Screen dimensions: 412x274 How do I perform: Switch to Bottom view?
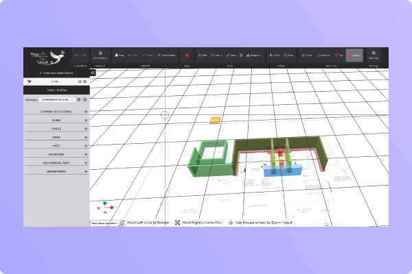click(323, 55)
